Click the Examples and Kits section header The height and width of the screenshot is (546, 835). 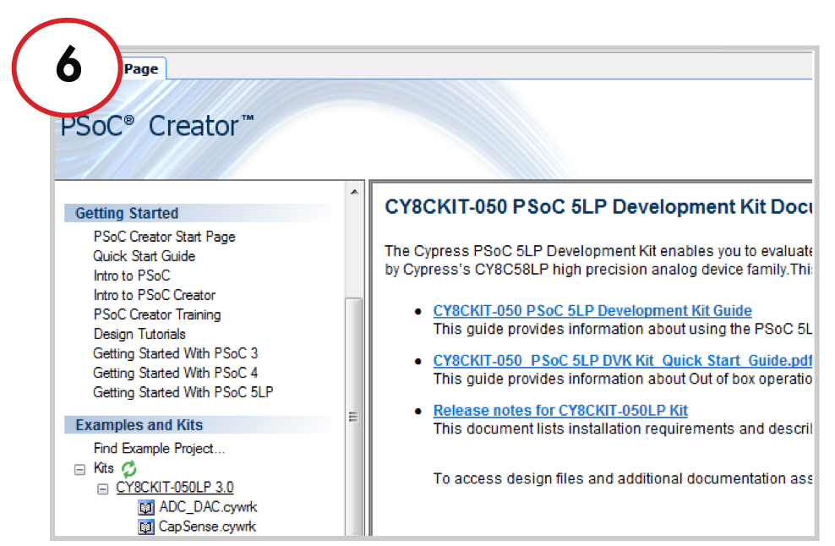click(198, 425)
